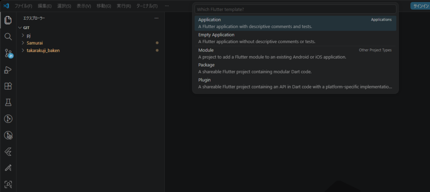
Task: Expand the takarakuji_baken folder
Action: (43, 50)
